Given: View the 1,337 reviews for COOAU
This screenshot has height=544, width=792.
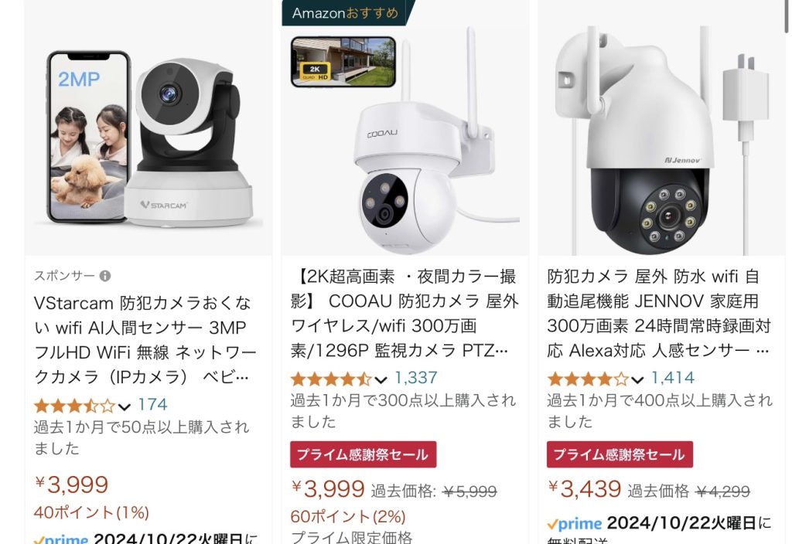Looking at the screenshot, I should [415, 378].
